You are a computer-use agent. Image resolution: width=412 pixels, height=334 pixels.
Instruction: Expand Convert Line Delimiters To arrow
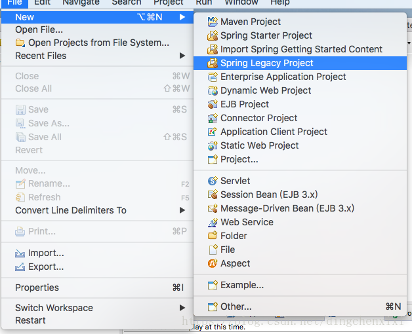pos(182,210)
